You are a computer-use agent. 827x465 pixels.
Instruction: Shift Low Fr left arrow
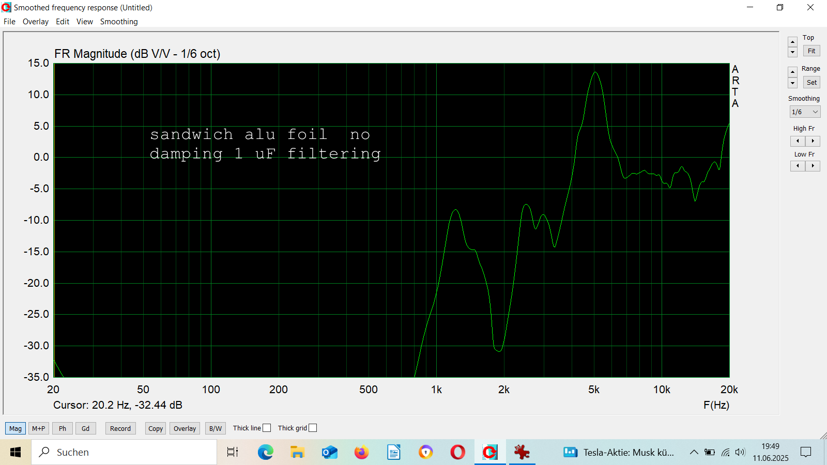[x=798, y=166]
